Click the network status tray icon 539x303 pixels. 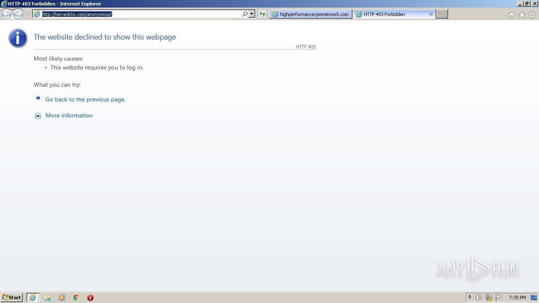coord(489,298)
